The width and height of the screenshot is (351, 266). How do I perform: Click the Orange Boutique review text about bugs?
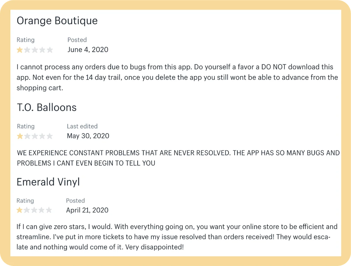pyautogui.click(x=177, y=77)
